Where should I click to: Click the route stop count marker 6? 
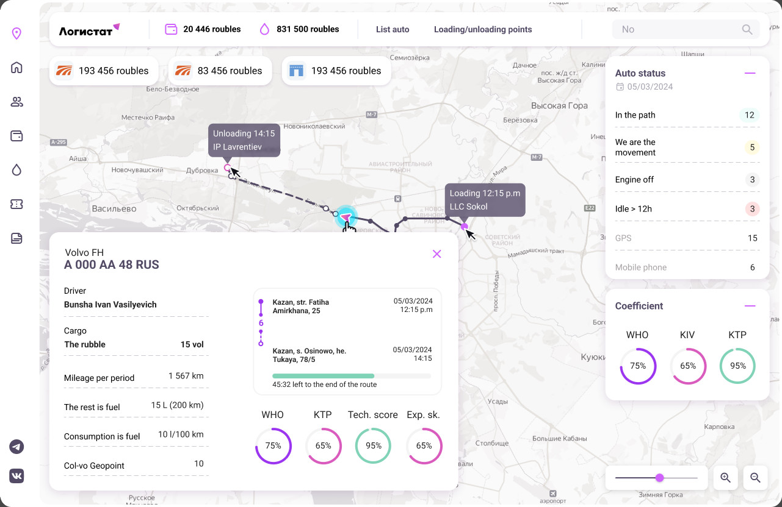point(261,323)
